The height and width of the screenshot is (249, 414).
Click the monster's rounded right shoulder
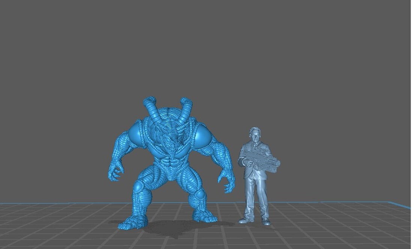[204, 133]
